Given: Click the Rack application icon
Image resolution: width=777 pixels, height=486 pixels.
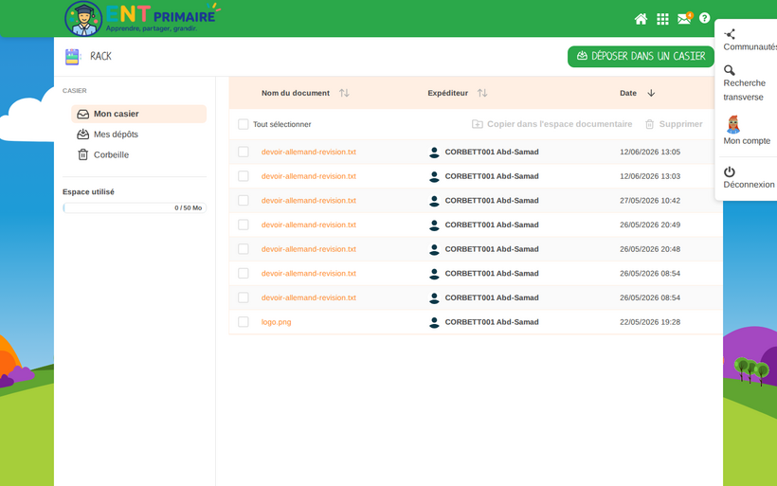Looking at the screenshot, I should tap(72, 57).
